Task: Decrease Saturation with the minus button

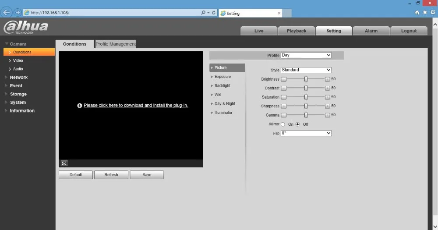Action: 283,97
